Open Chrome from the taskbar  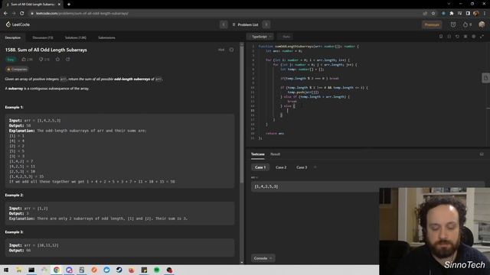click(x=57, y=270)
